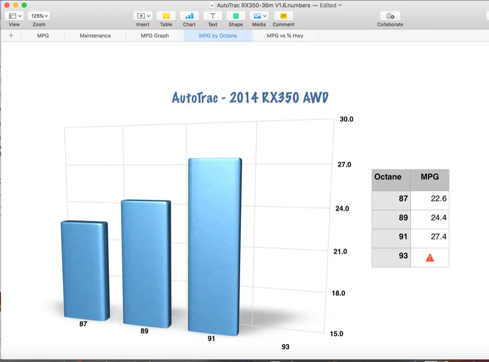Screen dimensions: 489x362
Task: Select the 89 octane bar in chart
Action: coord(146,264)
